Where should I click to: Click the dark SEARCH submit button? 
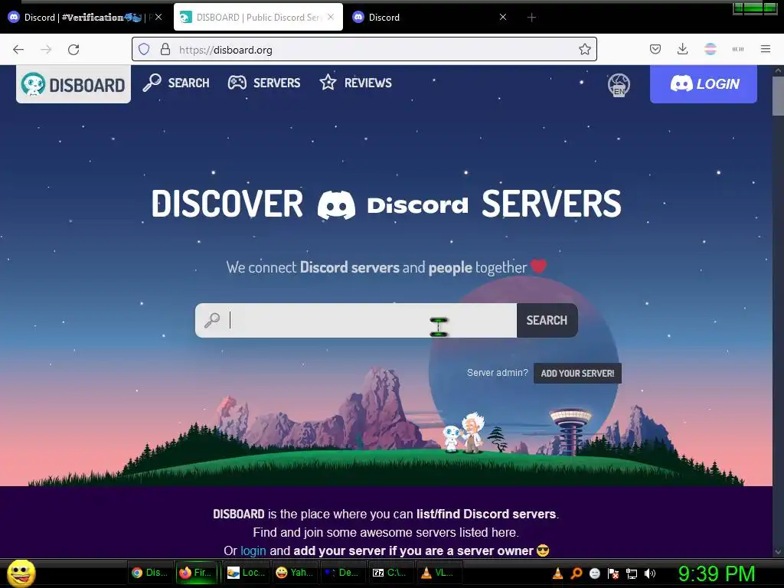pos(547,321)
